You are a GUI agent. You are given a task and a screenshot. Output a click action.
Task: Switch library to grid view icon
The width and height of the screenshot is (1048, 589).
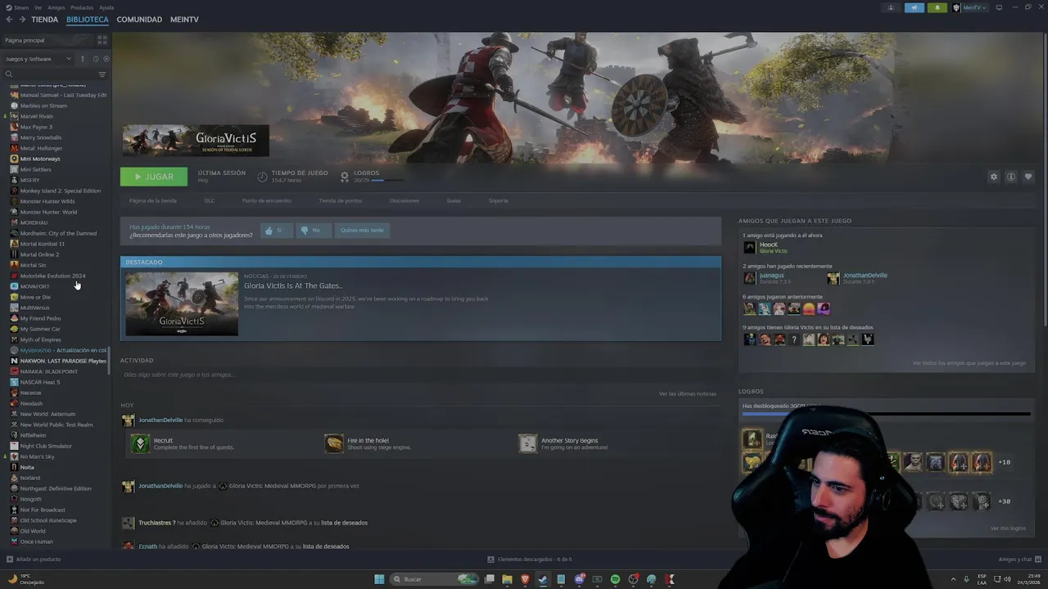(x=102, y=40)
